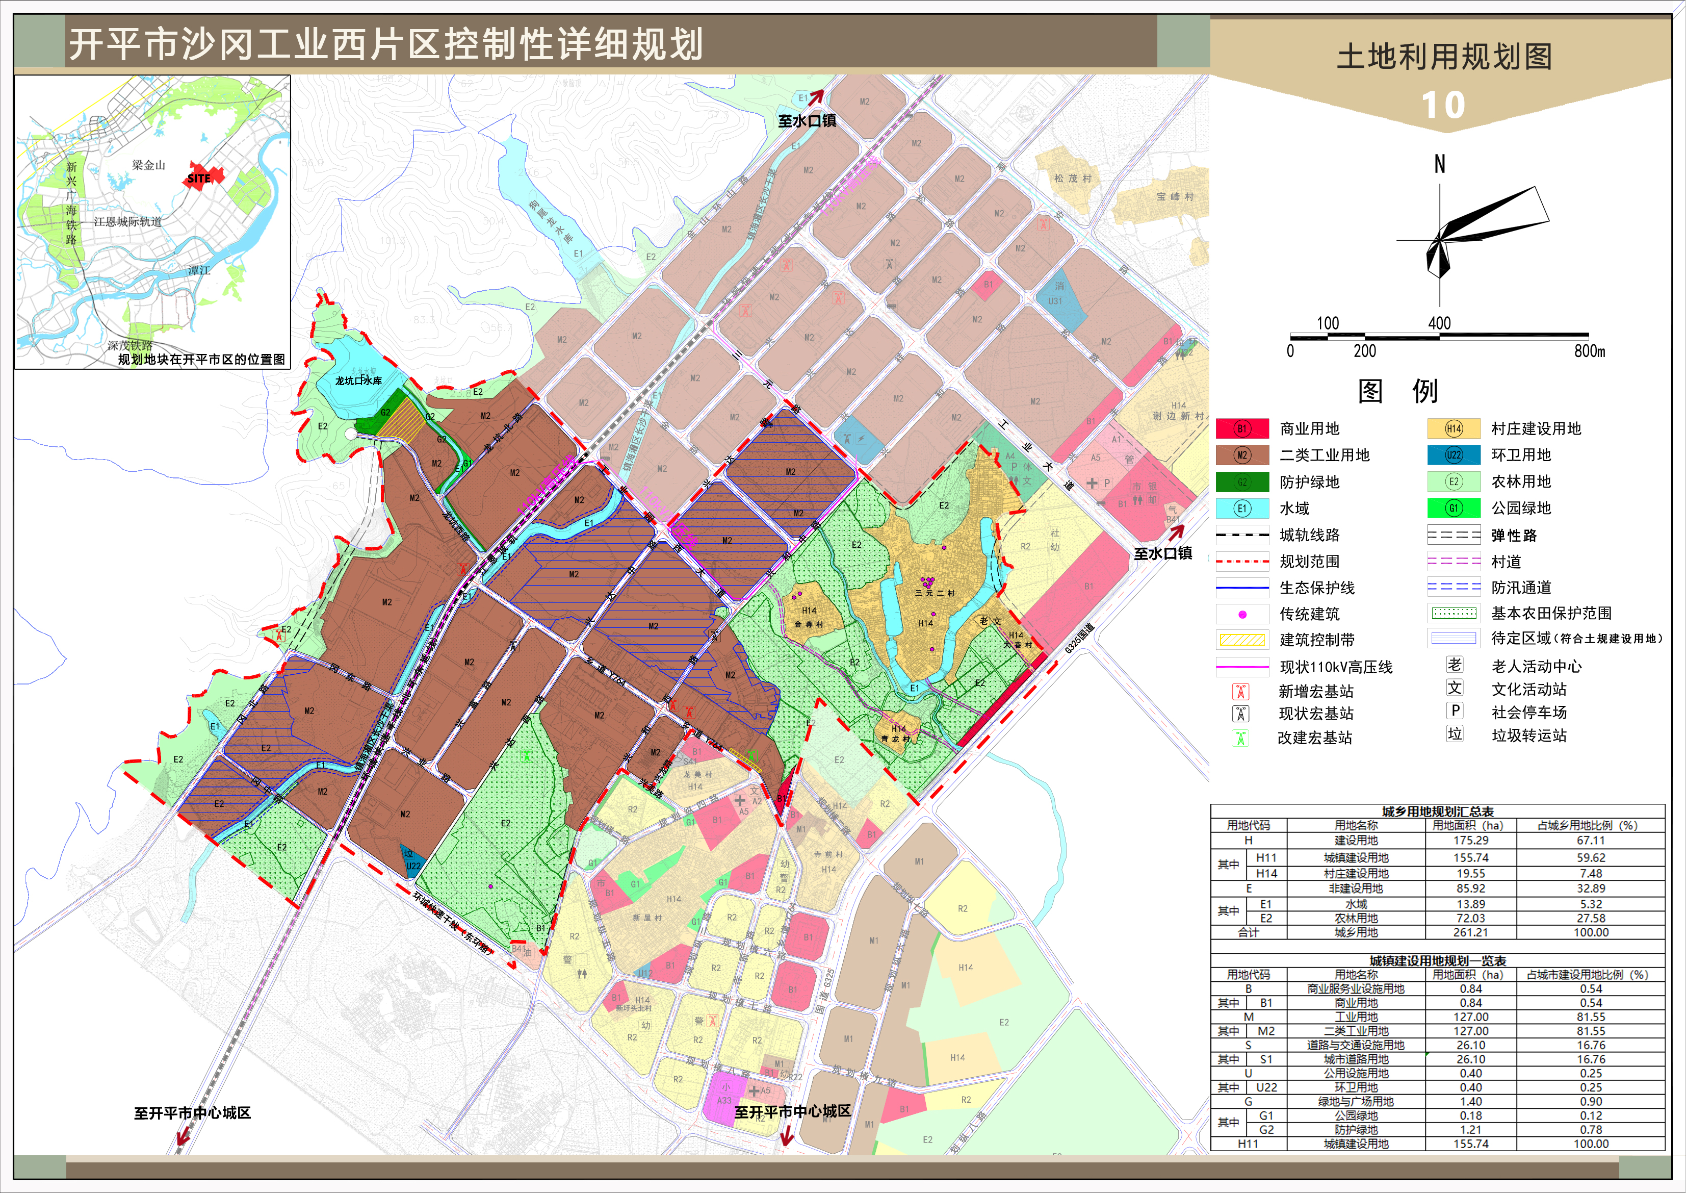1686x1193 pixels.
Task: Click the red SITE marker in inset map
Action: pyautogui.click(x=201, y=177)
